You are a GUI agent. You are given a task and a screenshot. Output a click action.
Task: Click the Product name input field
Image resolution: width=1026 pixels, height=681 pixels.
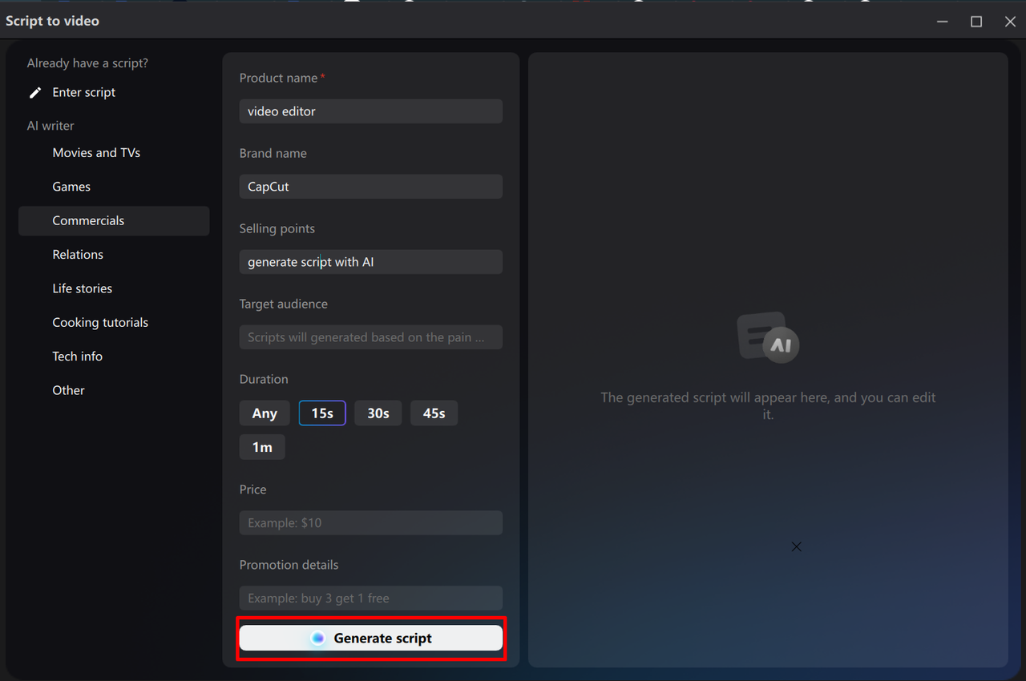click(370, 111)
